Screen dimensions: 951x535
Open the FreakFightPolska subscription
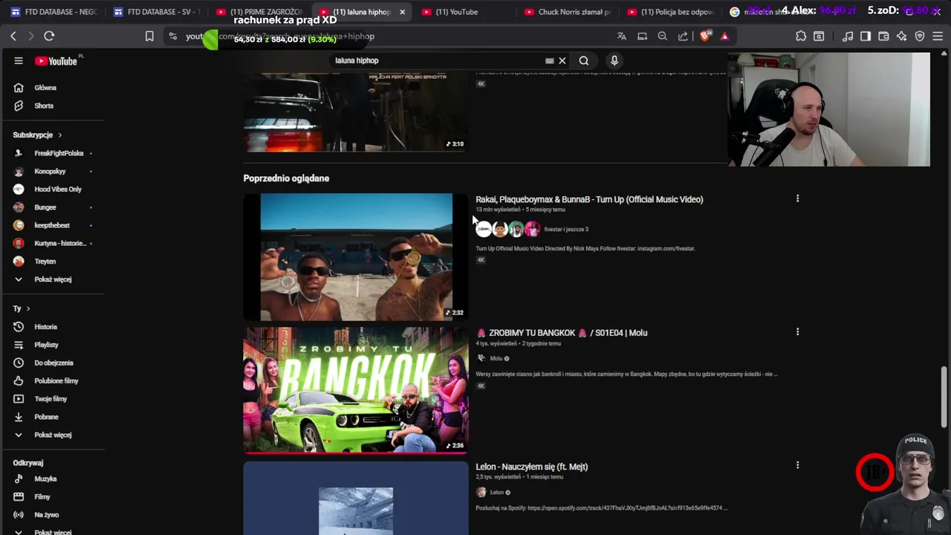pyautogui.click(x=59, y=153)
